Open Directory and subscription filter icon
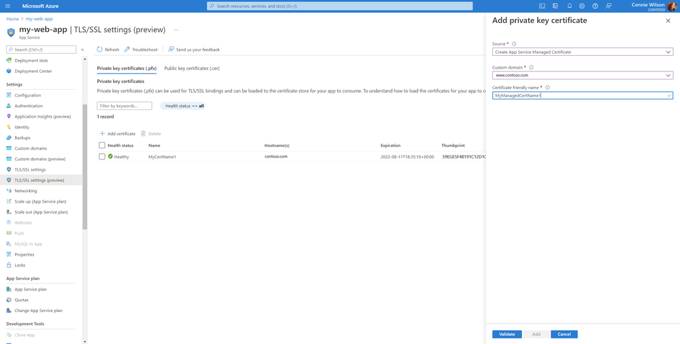Screen dimensions: 680x344 (x=555, y=6)
